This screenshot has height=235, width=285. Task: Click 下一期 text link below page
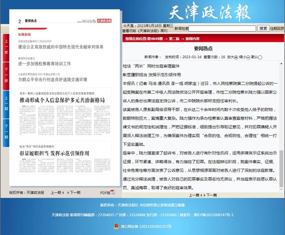[x=75, y=193]
